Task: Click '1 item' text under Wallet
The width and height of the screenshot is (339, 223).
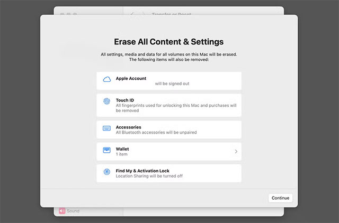Action: coord(121,154)
